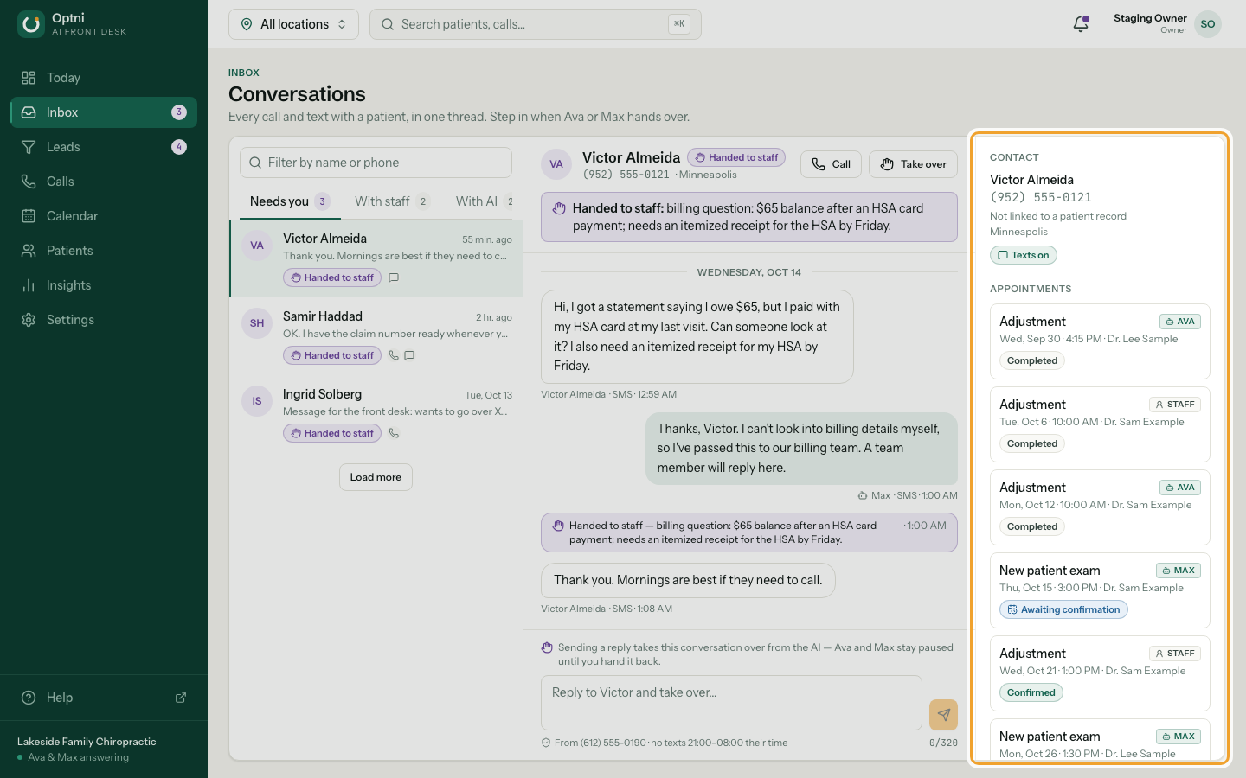Open the Sep 30 Adjustment appointment card
This screenshot has width=1246, height=778.
1100,341
